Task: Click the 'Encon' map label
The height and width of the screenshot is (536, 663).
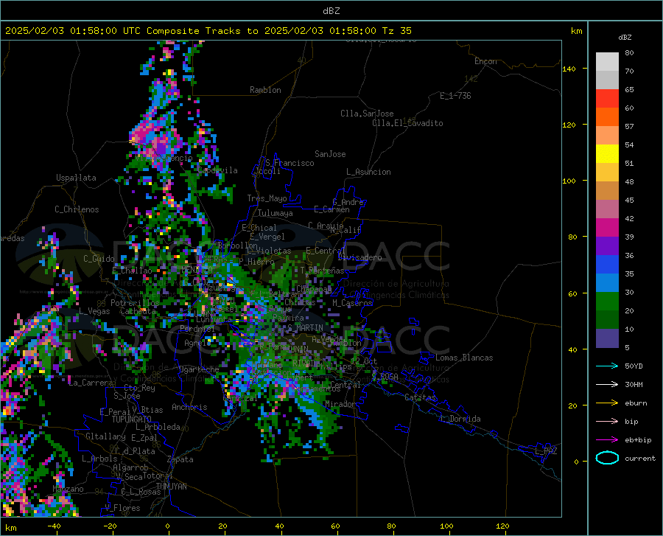Action: (x=485, y=61)
